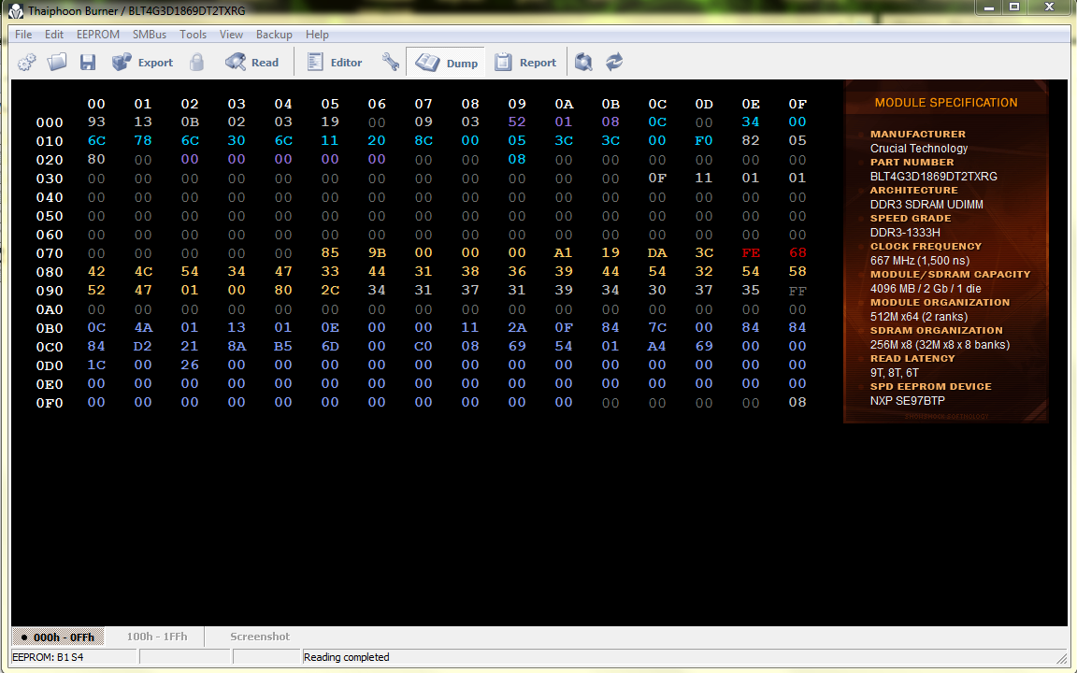Open the Backup menu
Screen dimensions: 1077x673
[x=274, y=35]
